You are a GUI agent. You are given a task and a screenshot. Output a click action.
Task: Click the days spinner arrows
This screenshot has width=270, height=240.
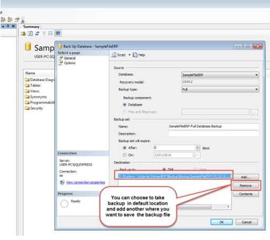[x=198, y=148]
